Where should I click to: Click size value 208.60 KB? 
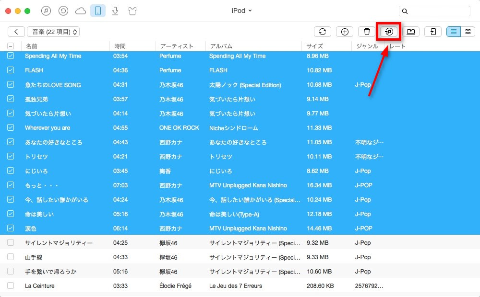point(320,286)
